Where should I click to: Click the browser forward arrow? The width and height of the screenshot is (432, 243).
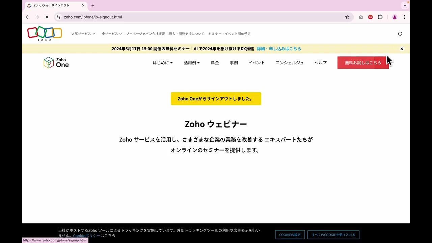click(37, 17)
